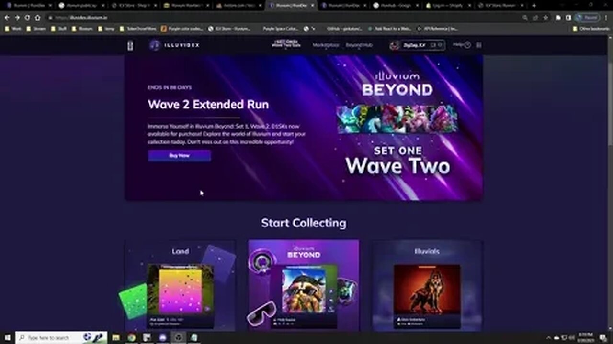Click the Wave Two illuvials image strip

point(397,119)
